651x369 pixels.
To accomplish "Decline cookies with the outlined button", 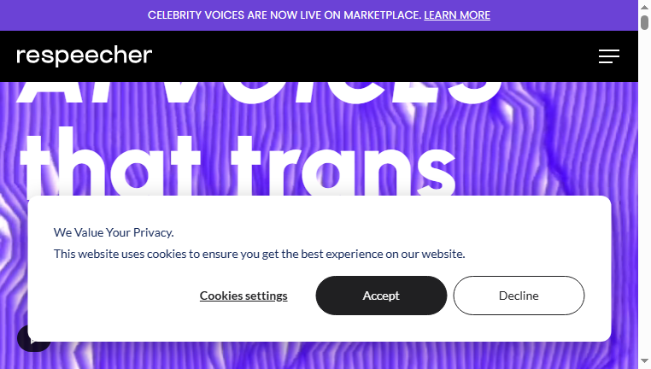I will click(519, 296).
